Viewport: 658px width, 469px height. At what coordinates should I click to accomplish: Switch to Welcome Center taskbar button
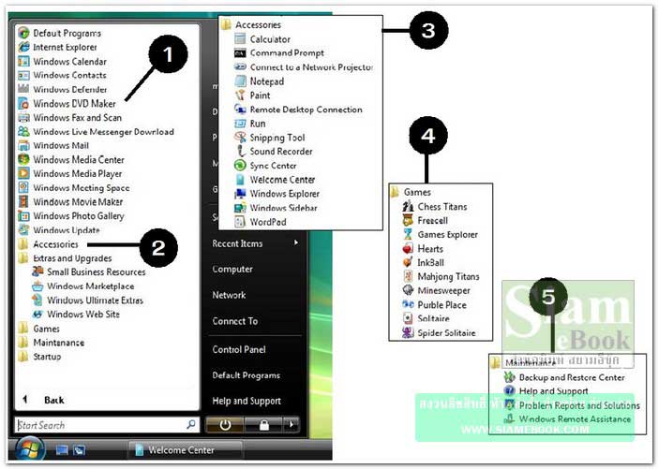coord(185,450)
